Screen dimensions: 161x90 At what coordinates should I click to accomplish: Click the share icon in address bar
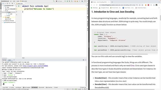click(x=140, y=5)
